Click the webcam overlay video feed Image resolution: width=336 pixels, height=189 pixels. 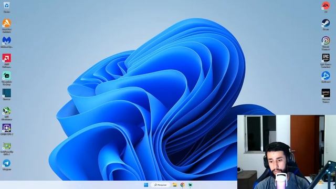pyautogui.click(x=287, y=152)
